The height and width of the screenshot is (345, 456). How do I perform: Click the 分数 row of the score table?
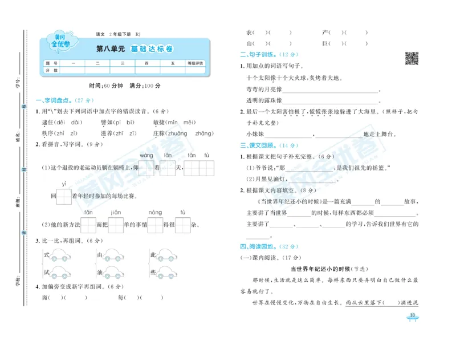coord(51,69)
